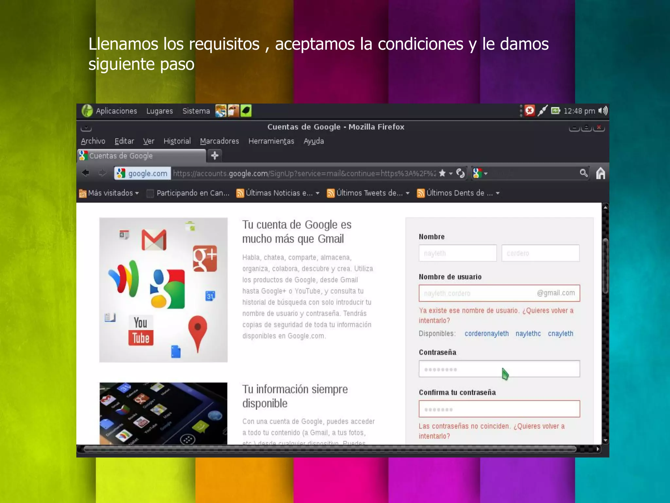The width and height of the screenshot is (670, 503).
Task: Open the window menu arrow in title bar
Action: pos(86,127)
